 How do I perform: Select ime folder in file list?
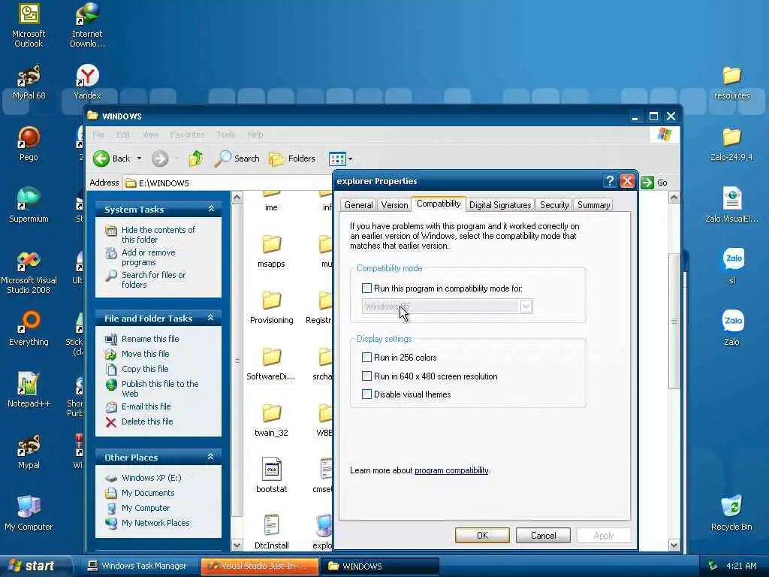(x=271, y=202)
